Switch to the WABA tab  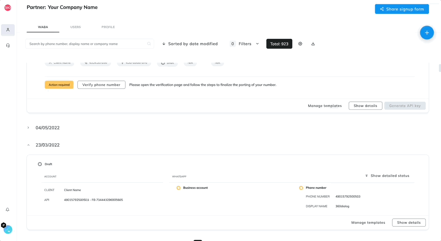tap(43, 27)
